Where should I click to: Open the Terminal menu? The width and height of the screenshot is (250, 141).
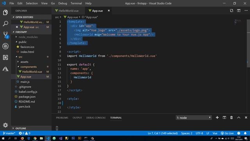(x=76, y=3)
